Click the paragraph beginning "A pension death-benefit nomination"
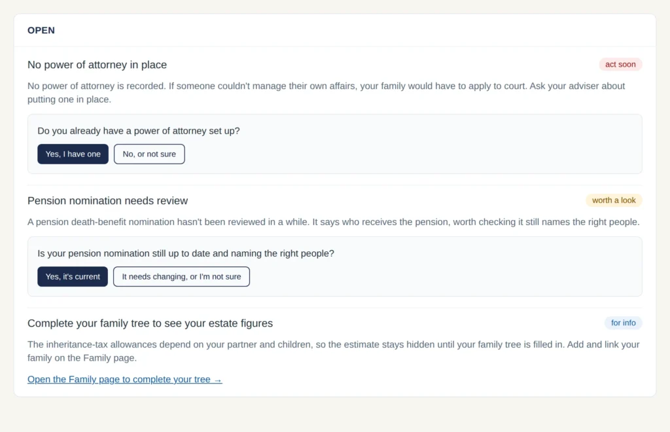Viewport: 670px width, 432px height. click(334, 222)
